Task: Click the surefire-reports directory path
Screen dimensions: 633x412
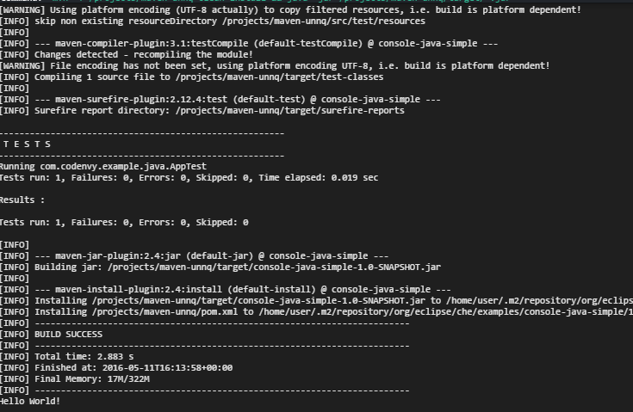Action: [290, 110]
